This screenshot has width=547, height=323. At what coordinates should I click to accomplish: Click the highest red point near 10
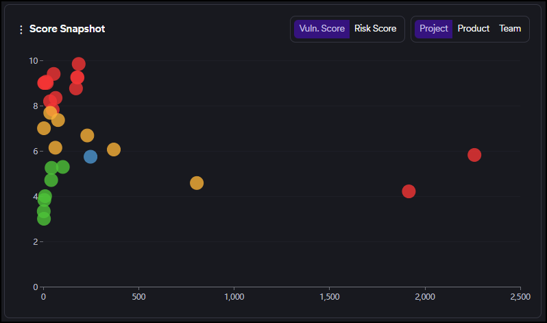(x=79, y=64)
